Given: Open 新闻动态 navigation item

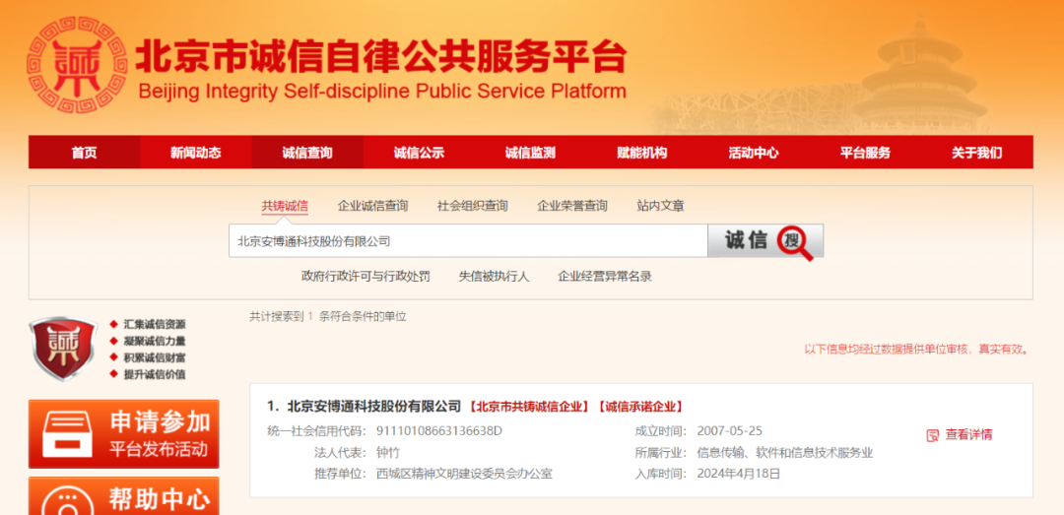Looking at the screenshot, I should pos(195,153).
